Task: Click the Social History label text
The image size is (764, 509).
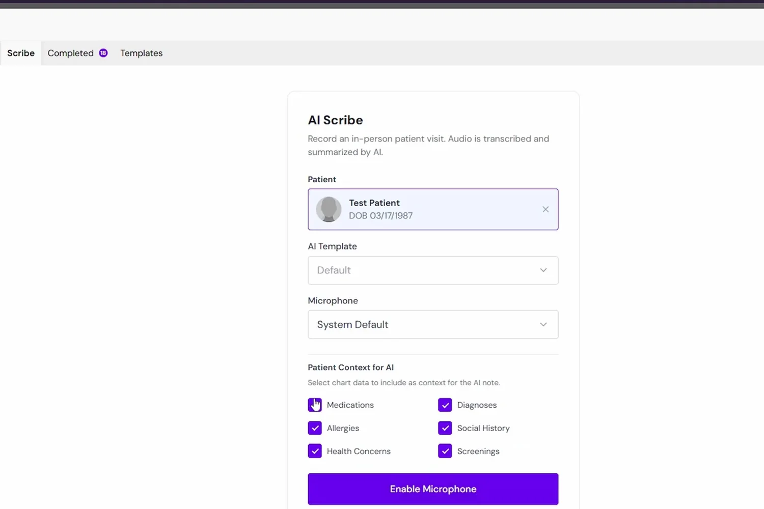Action: (483, 428)
